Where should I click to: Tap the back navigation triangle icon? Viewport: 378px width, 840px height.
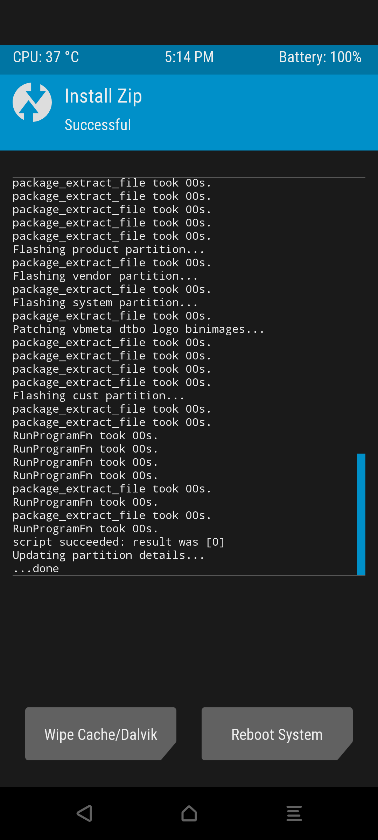84,813
